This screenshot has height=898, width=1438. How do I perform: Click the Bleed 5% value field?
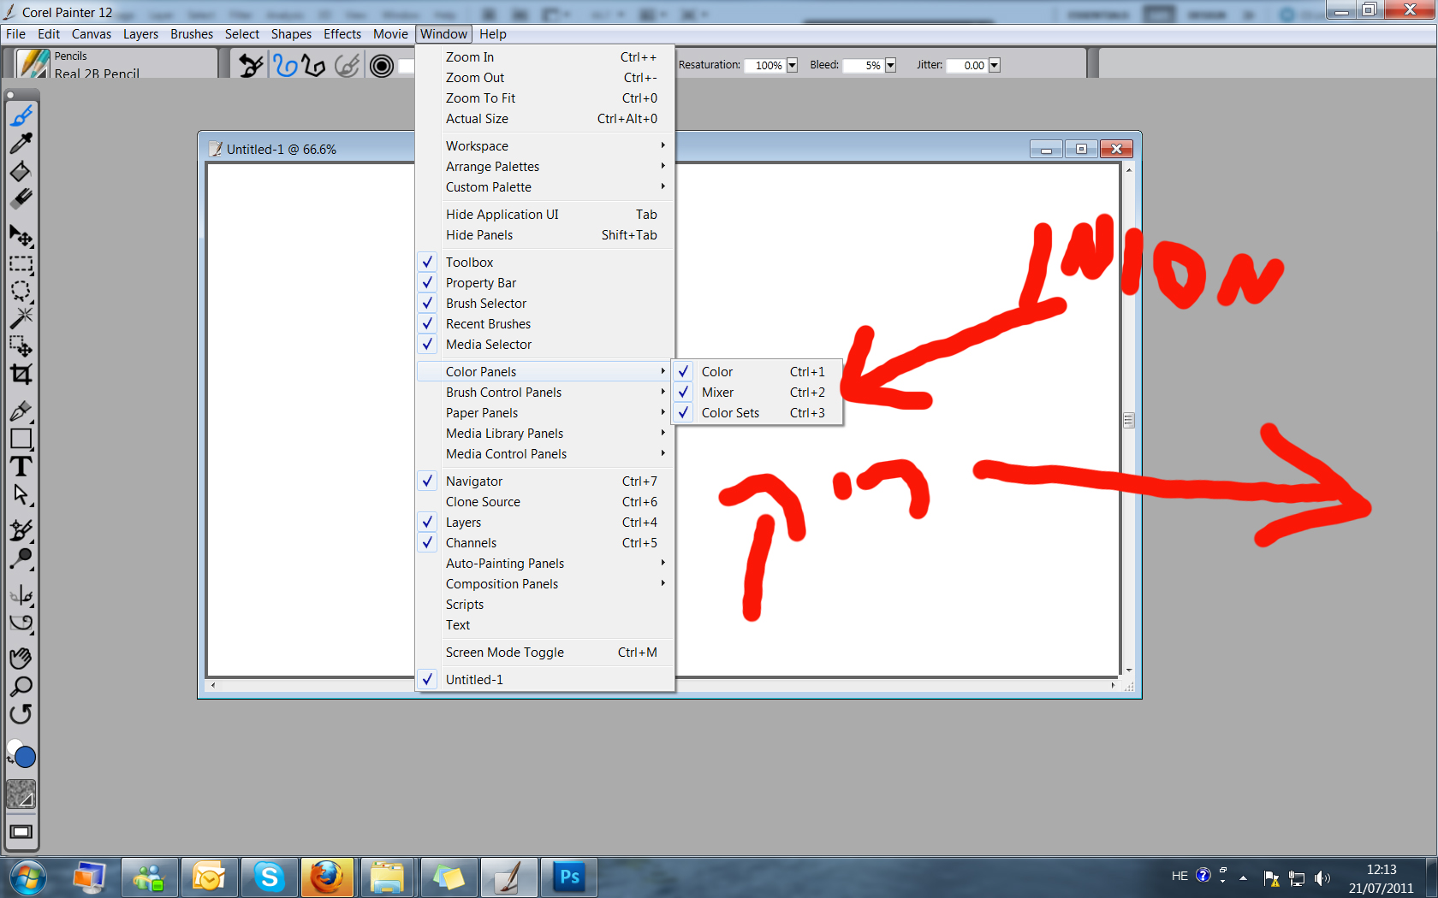pos(864,65)
